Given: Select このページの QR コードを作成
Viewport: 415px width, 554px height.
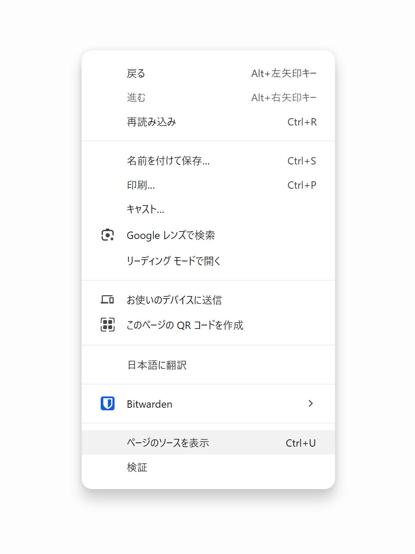Looking at the screenshot, I should [x=208, y=325].
